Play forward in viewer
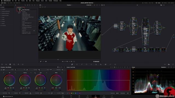 [69, 62]
